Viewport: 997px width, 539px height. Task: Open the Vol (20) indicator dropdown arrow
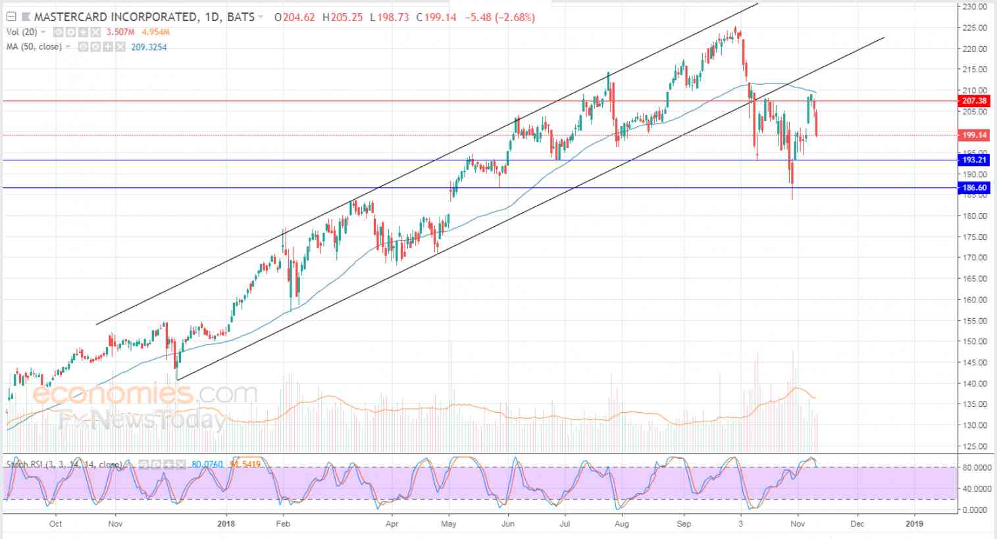coord(43,32)
